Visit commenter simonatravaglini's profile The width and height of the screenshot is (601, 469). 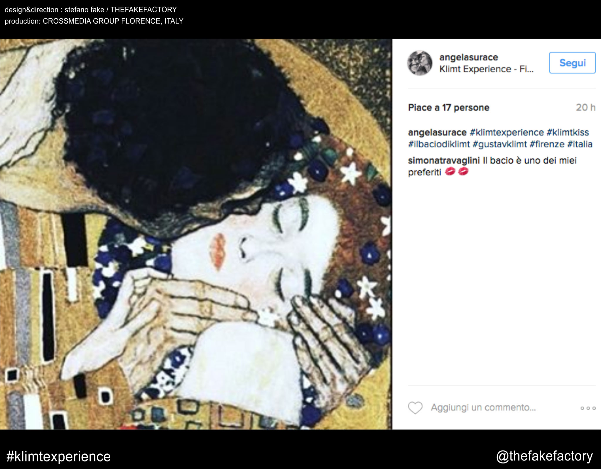[443, 161]
